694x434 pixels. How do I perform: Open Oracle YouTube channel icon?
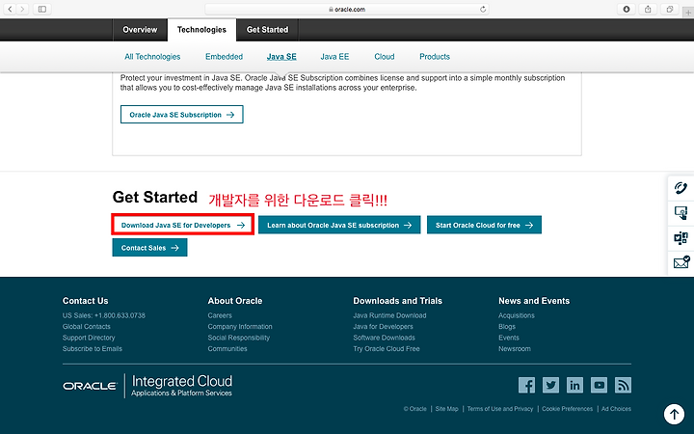tap(599, 385)
